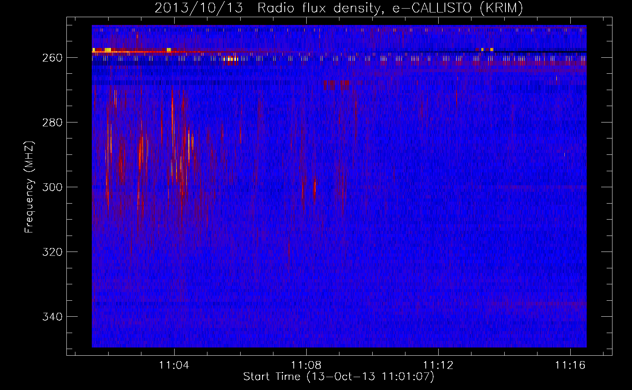Click the 260 frequency tick label
This screenshot has width=632, height=390.
click(x=52, y=58)
